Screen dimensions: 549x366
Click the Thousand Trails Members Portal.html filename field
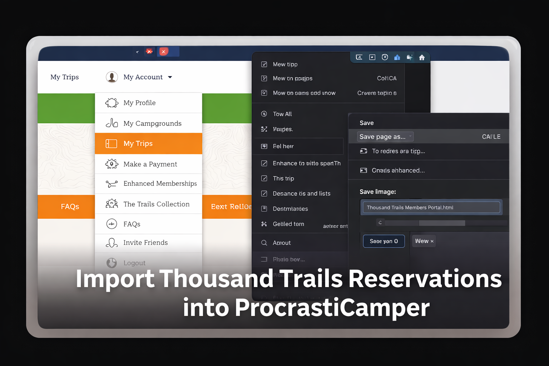point(431,207)
